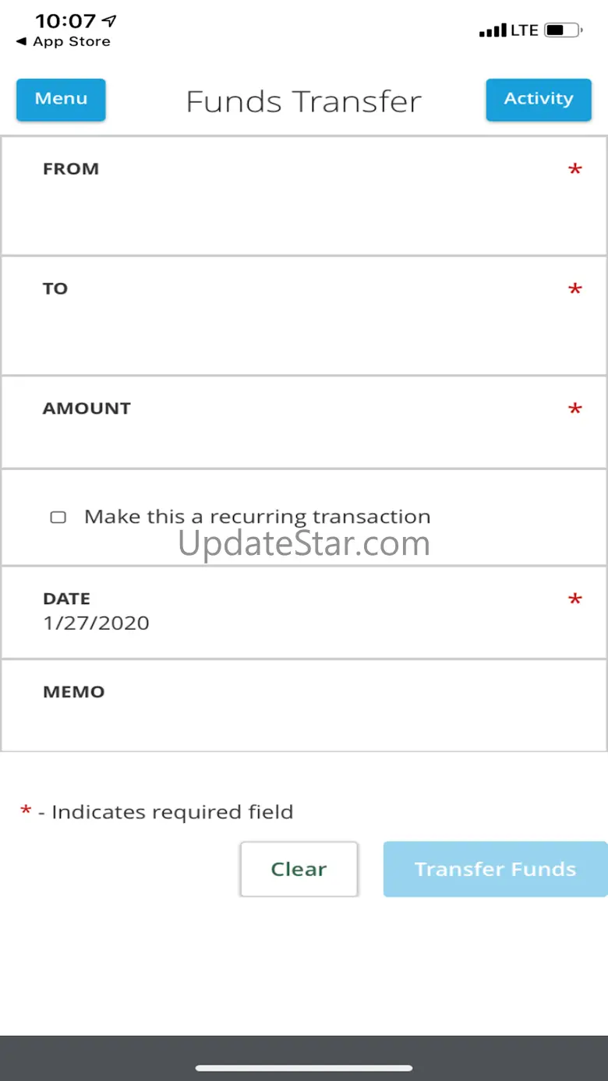Submit with Transfer Funds button

coord(495,869)
